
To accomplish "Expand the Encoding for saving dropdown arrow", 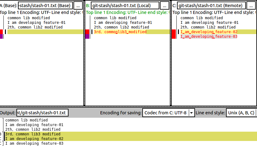I will point(191,113).
